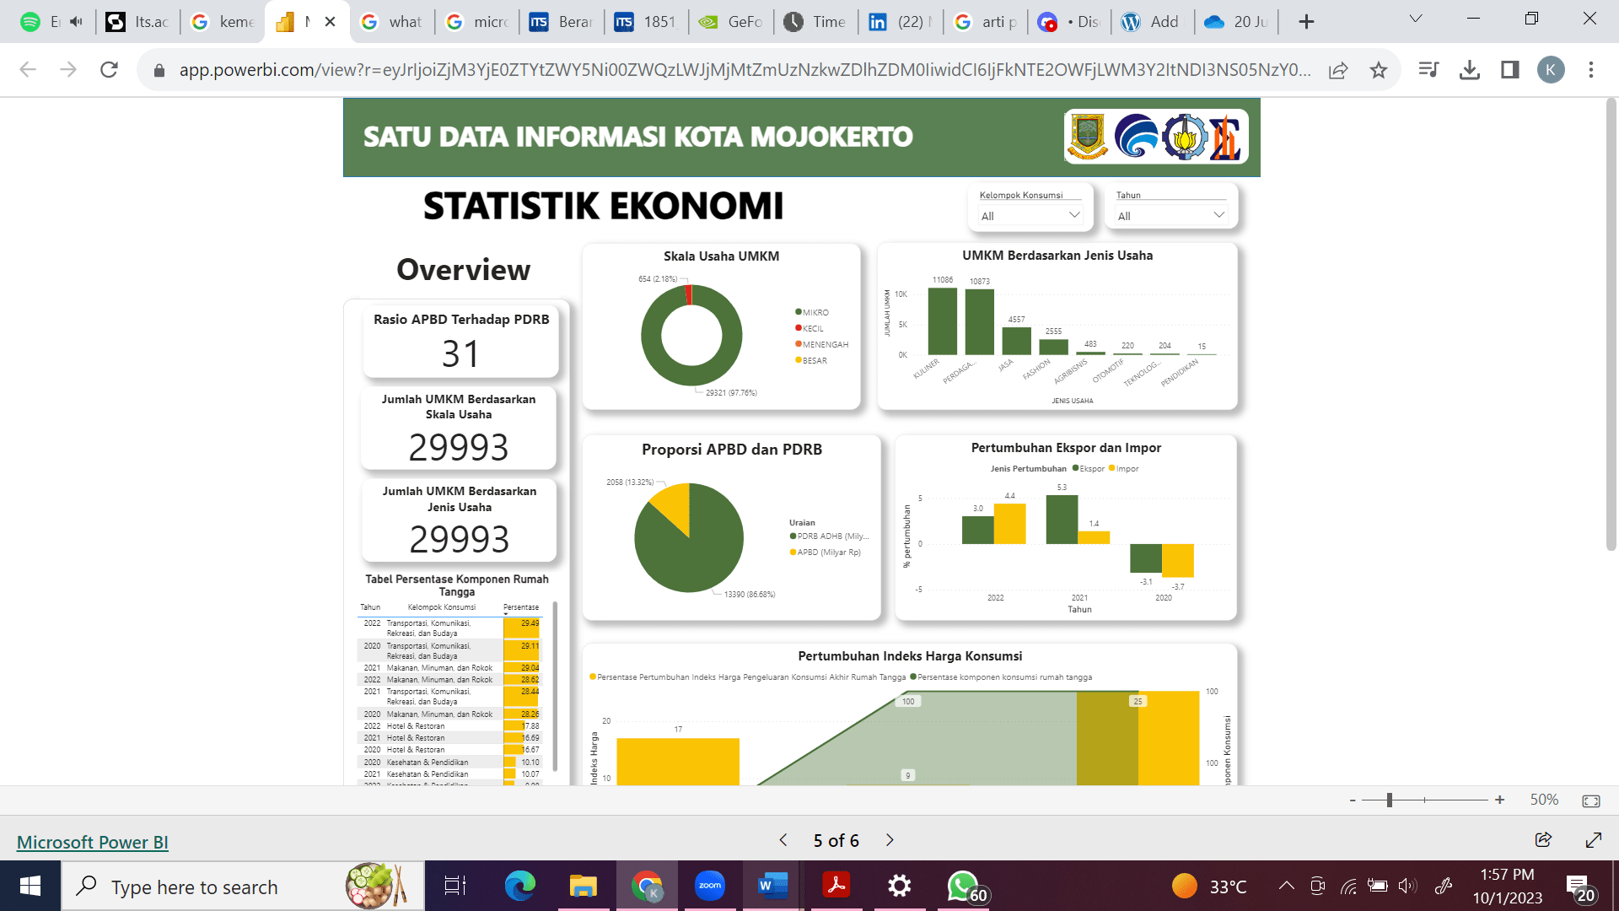This screenshot has width=1619, height=911.
Task: Click the fit to page icon
Action: (1590, 800)
